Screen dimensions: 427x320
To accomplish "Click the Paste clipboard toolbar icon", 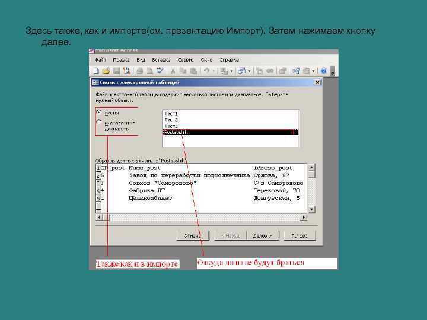I will click(193, 71).
